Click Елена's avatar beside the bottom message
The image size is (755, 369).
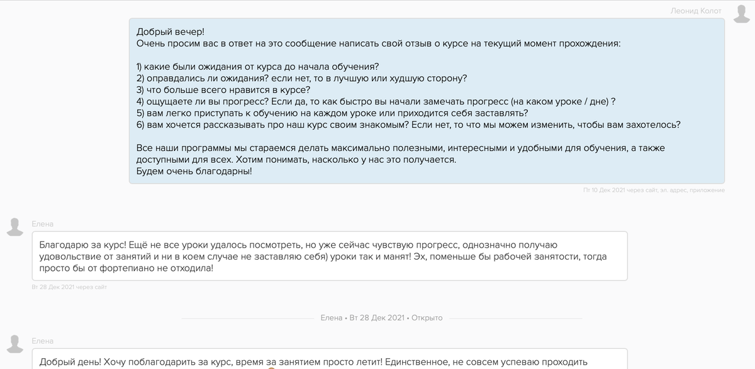tap(14, 344)
